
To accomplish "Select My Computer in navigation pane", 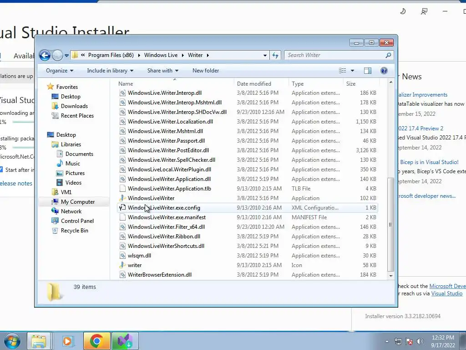I will point(77,202).
